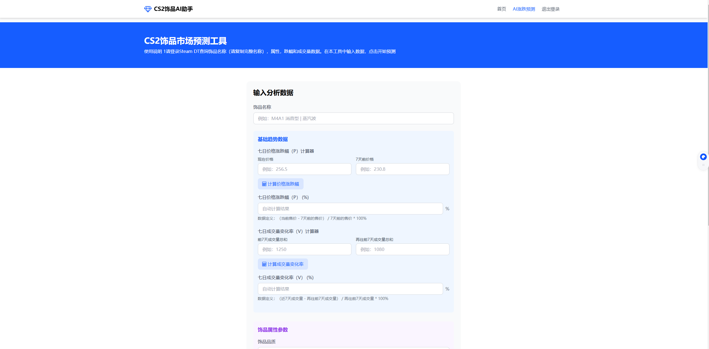Open the floating blue chat bubble widget
This screenshot has width=709, height=349.
click(703, 157)
